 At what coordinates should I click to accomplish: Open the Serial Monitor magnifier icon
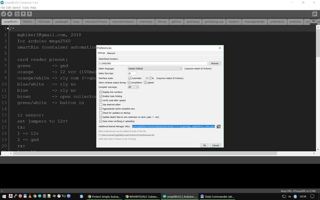[314, 14]
